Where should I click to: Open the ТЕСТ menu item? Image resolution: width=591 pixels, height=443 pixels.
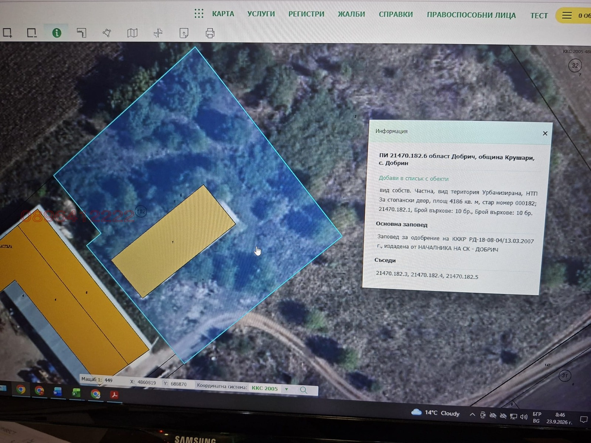pos(539,16)
